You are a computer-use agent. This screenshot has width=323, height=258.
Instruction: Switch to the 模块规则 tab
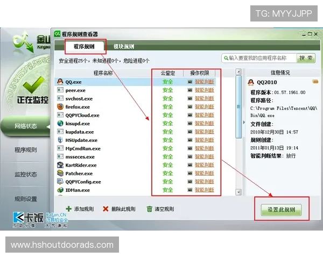coord(124,47)
